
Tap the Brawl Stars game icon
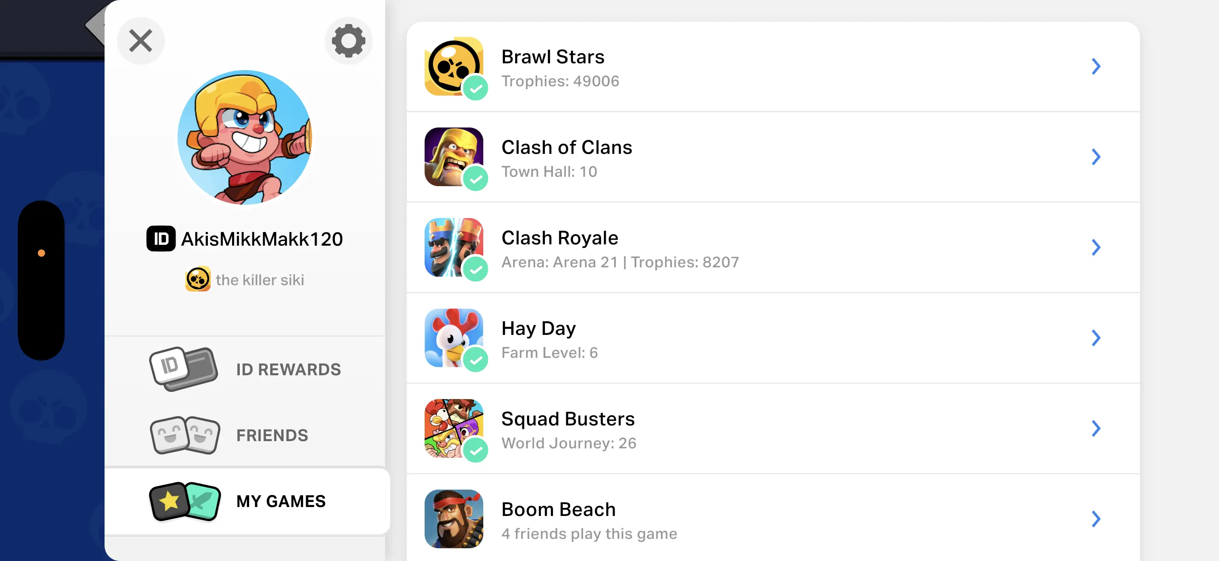[453, 66]
